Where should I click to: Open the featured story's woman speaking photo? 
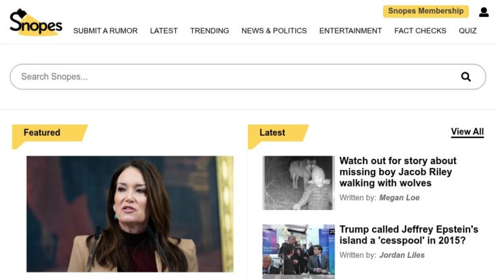click(130, 213)
